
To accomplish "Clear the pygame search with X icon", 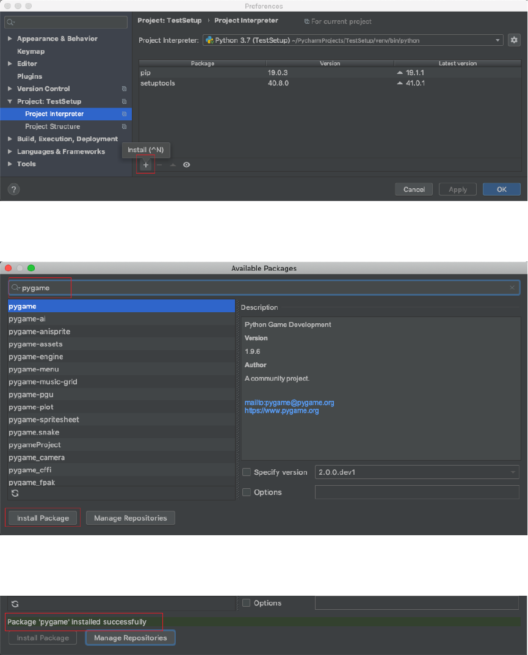I will pos(512,287).
